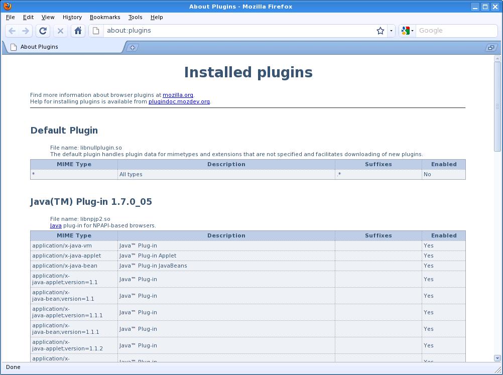Click the Suffixes header in the Java table
The height and width of the screenshot is (375, 503).
coord(379,236)
